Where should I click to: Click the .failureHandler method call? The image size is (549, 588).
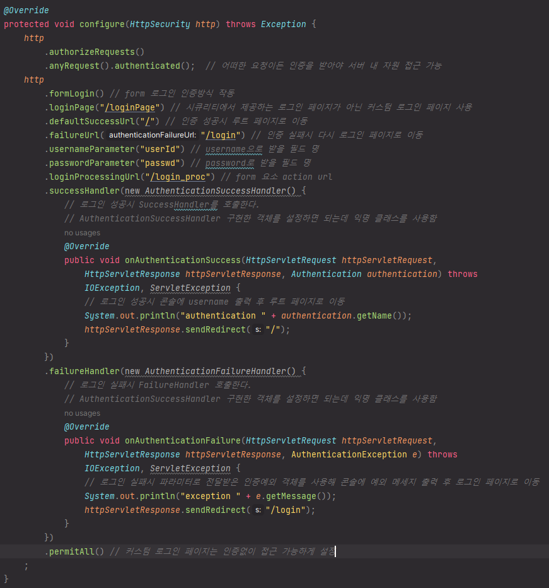tap(84, 371)
